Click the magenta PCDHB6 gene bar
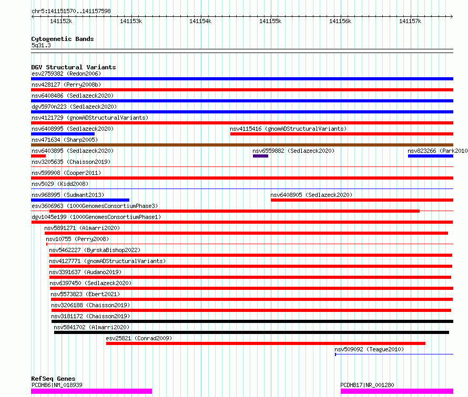Viewport: 468px width, 397px height. click(91, 391)
